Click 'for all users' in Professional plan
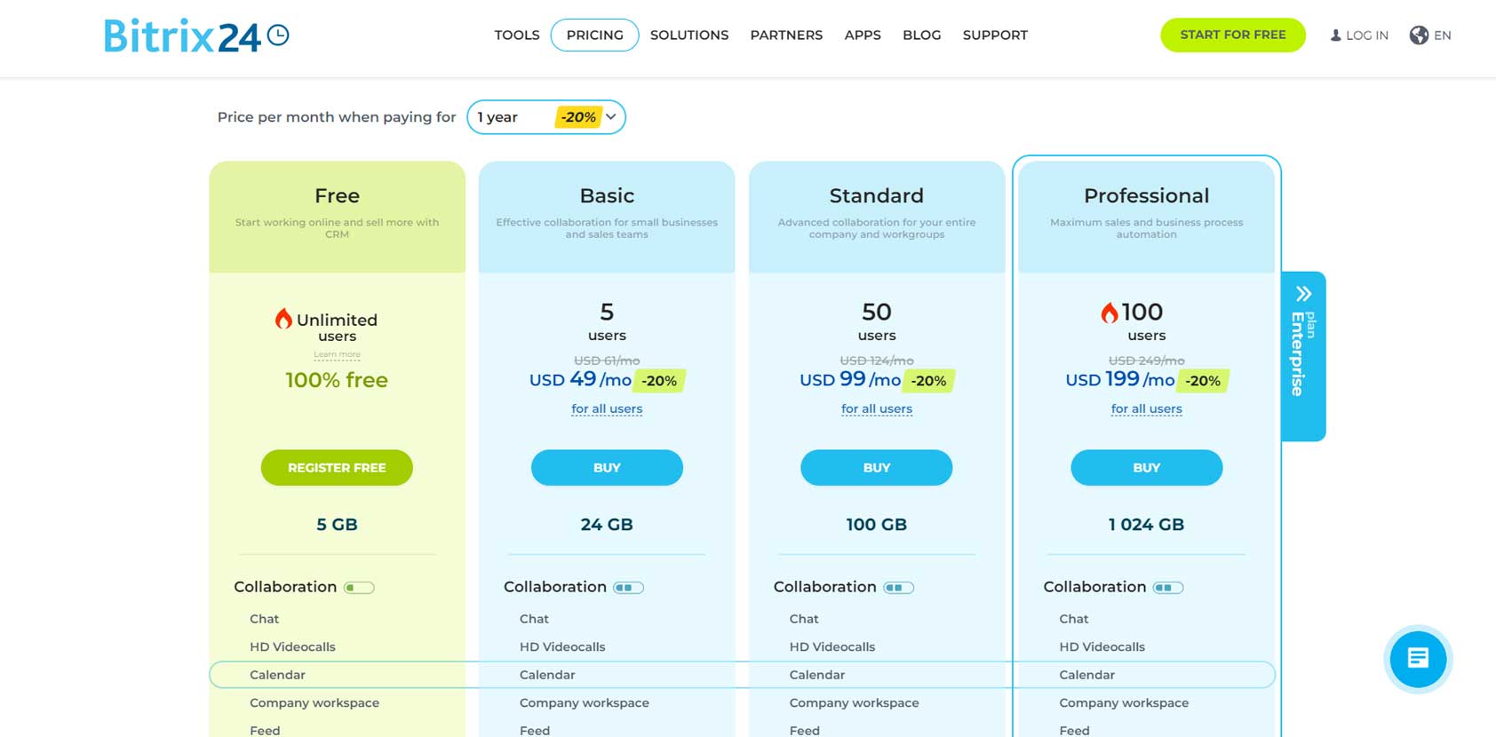 pos(1147,409)
